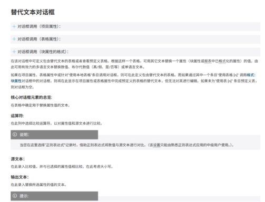Click the 运算符 heading
265x202 pixels.
coord(17,116)
